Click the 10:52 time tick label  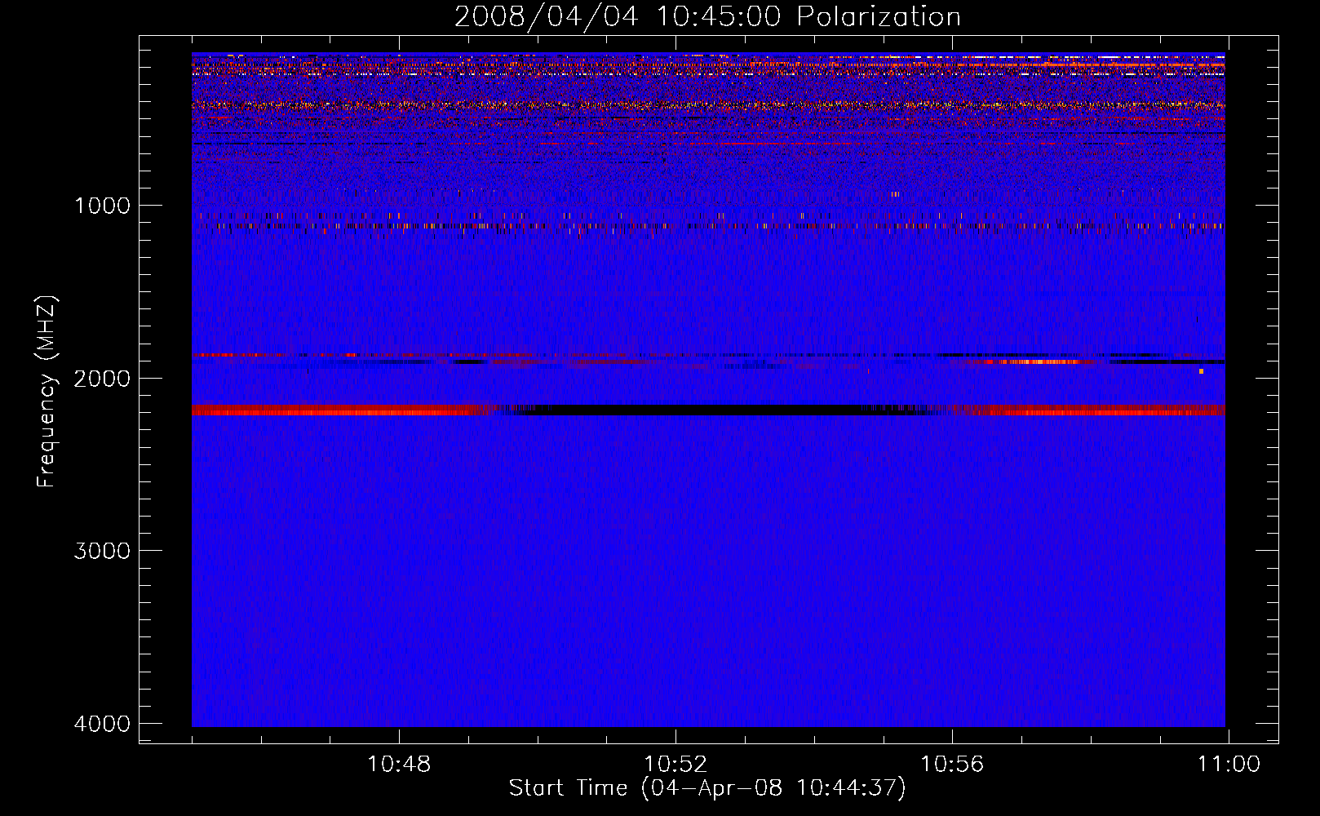[x=676, y=765]
